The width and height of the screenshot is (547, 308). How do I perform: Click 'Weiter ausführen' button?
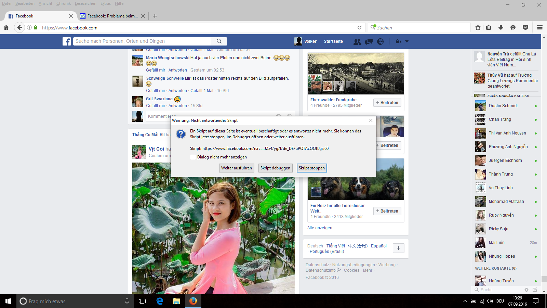[x=237, y=168]
